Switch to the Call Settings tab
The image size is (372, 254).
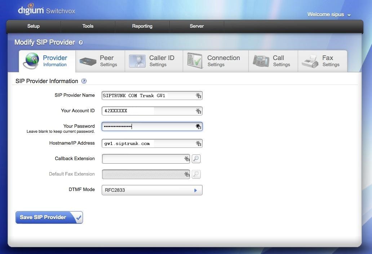[x=273, y=61]
